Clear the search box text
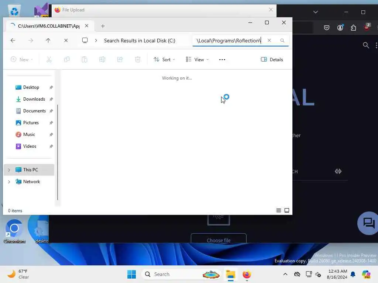Image resolution: width=378 pixels, height=283 pixels. click(269, 41)
